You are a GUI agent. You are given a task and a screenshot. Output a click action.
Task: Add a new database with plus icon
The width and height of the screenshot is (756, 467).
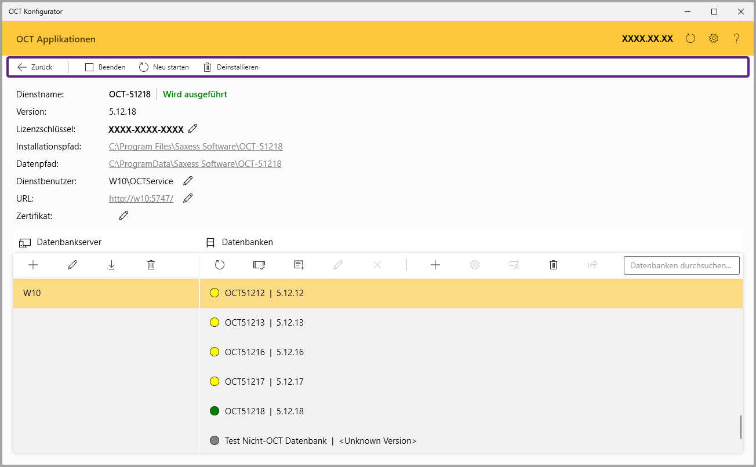(x=435, y=265)
